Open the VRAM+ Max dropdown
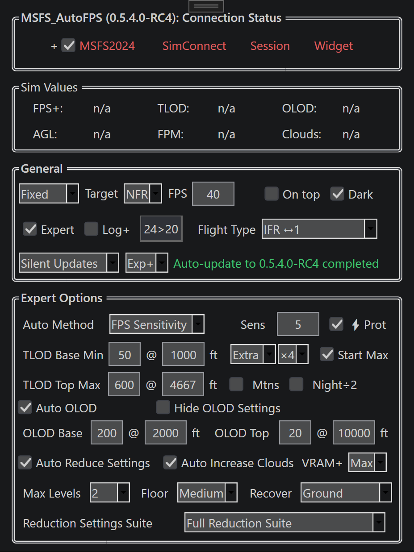414x552 pixels. [x=368, y=463]
